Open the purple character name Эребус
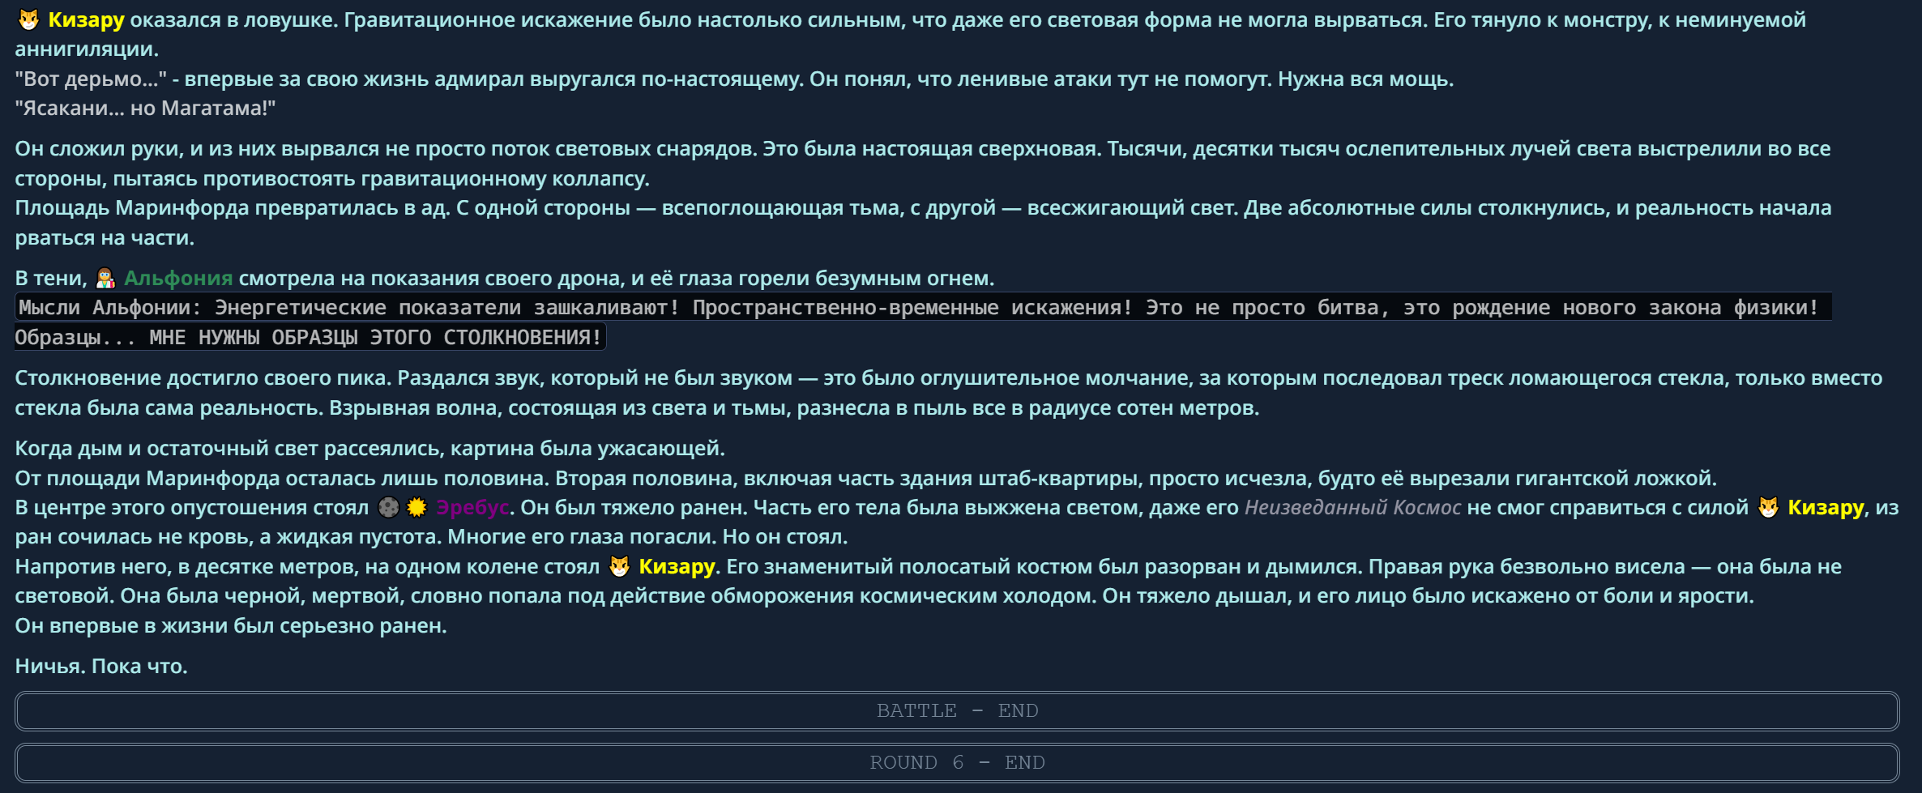The image size is (1922, 793). 472,507
